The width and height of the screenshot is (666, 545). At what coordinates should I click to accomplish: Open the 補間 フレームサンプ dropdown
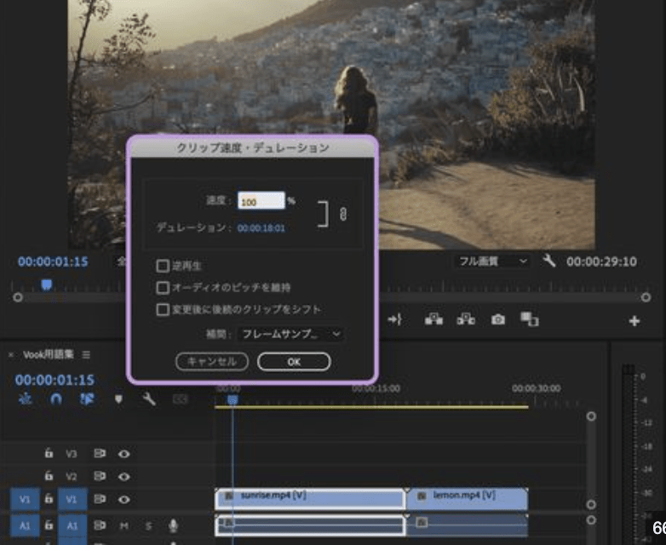290,335
